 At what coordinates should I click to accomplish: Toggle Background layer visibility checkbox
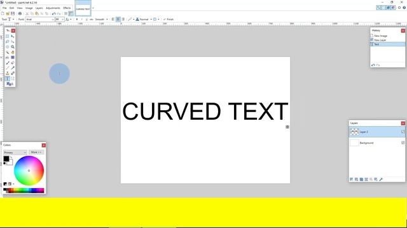tap(403, 142)
